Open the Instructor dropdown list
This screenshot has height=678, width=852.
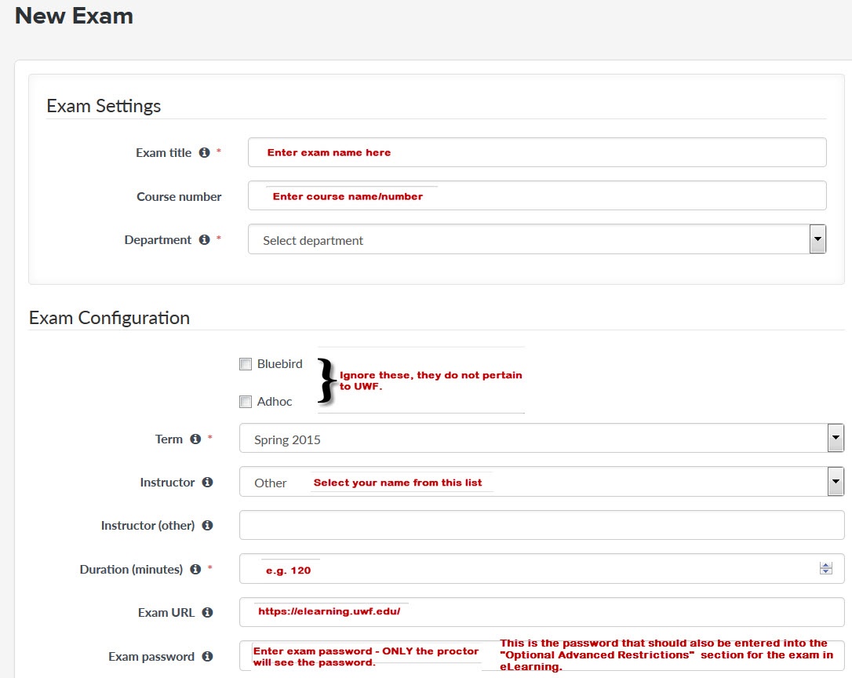tap(541, 483)
